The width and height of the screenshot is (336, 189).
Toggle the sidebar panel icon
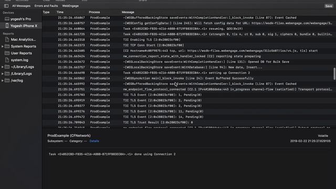6,6
